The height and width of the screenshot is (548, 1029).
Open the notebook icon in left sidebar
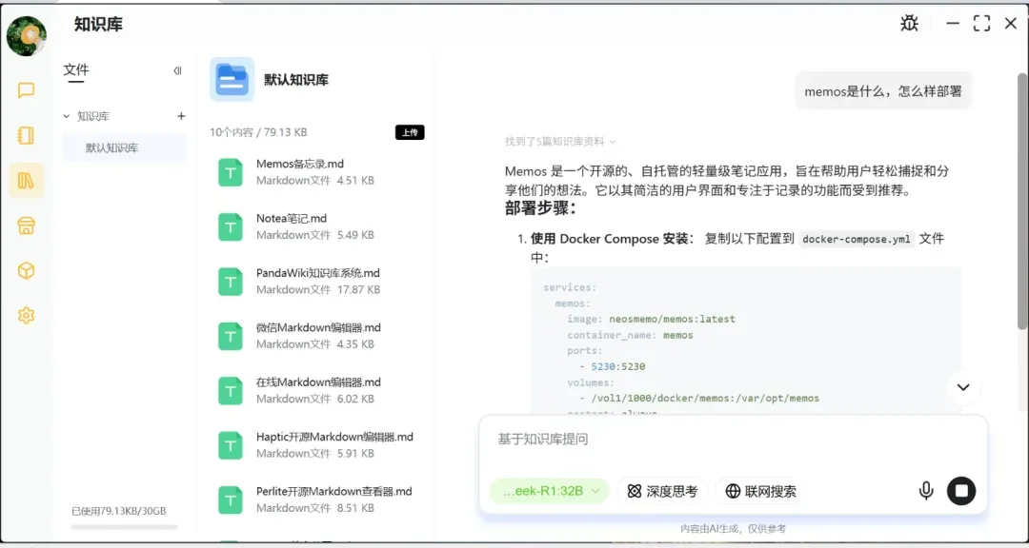(27, 136)
